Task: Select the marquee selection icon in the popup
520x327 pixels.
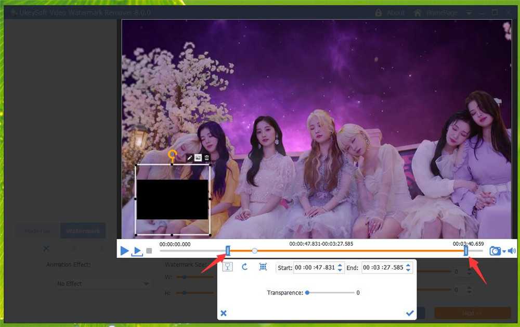Action: pyautogui.click(x=263, y=267)
